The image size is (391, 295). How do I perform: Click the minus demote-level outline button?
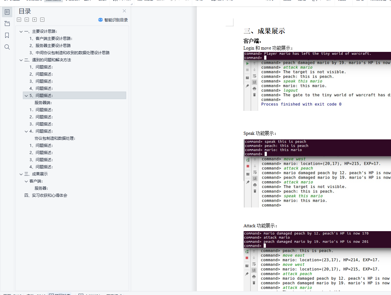point(42,20)
